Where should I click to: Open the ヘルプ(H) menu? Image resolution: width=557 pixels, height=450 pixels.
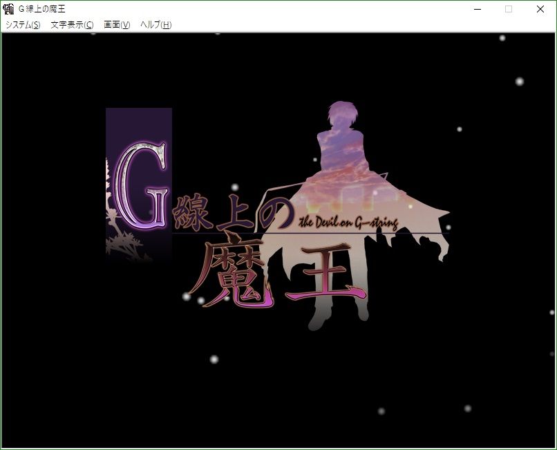[x=156, y=25]
